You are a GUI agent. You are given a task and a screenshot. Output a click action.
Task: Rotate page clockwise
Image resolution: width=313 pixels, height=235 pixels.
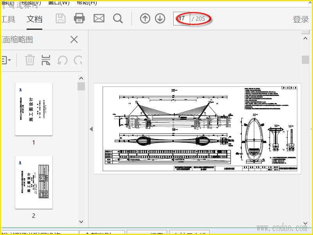tap(78, 60)
